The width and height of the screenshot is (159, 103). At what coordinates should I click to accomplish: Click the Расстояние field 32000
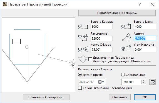pyautogui.click(x=102, y=38)
